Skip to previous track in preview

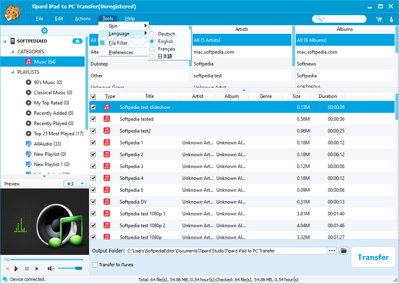click(x=8, y=269)
